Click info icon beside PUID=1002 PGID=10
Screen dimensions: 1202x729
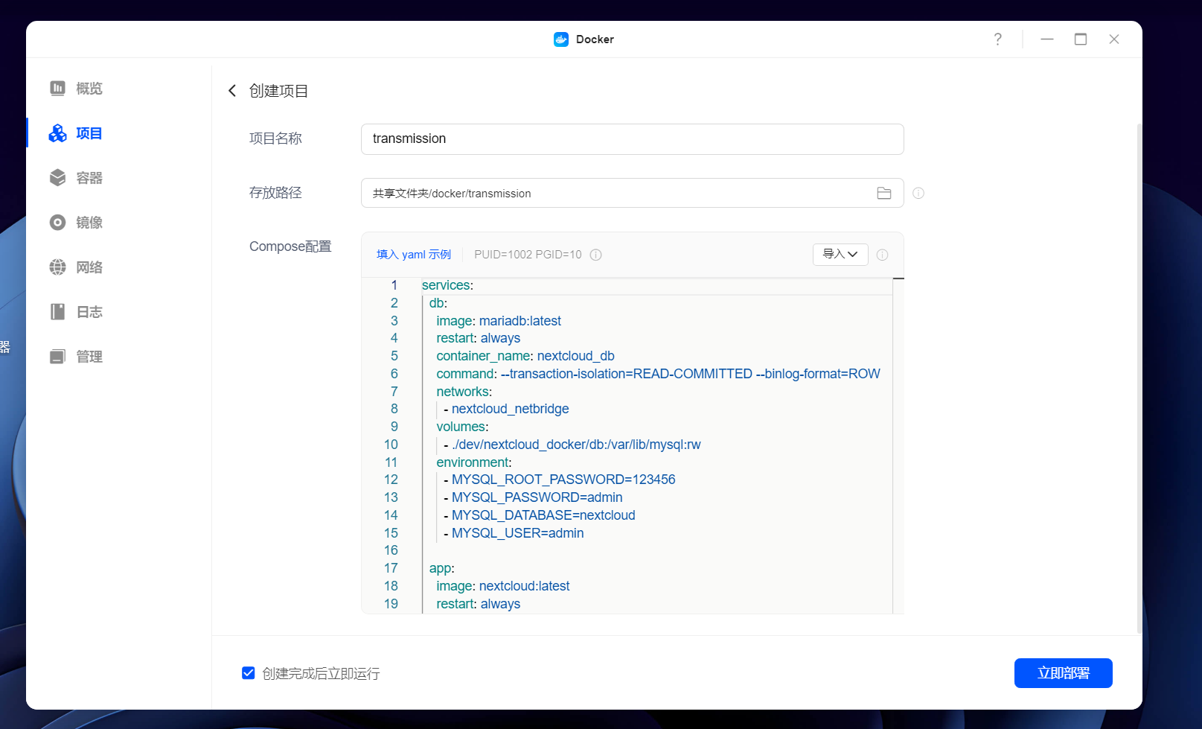coord(595,255)
